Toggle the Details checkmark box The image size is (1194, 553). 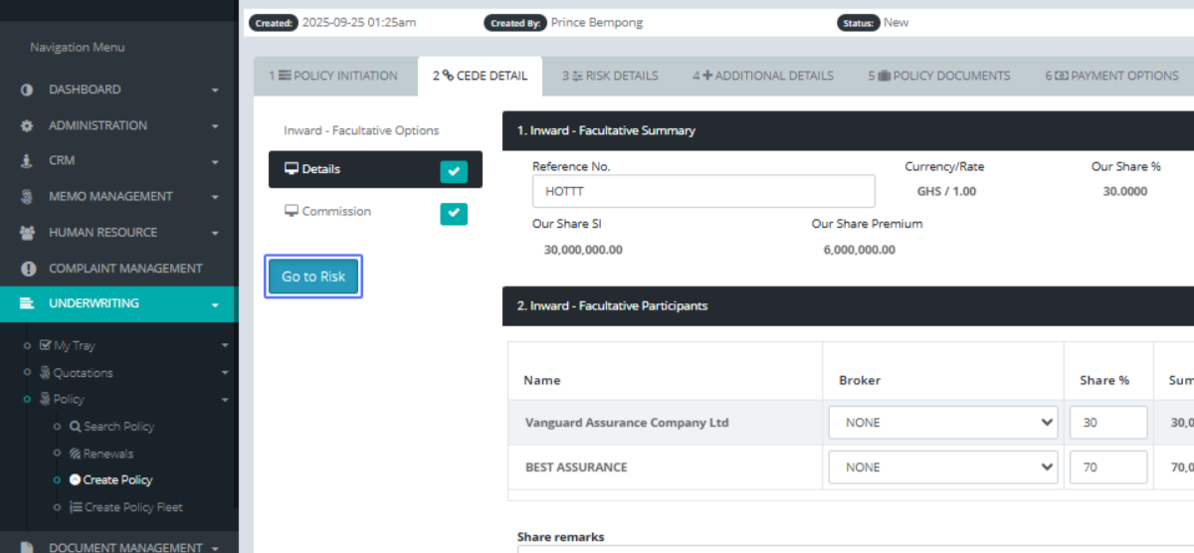tap(454, 171)
